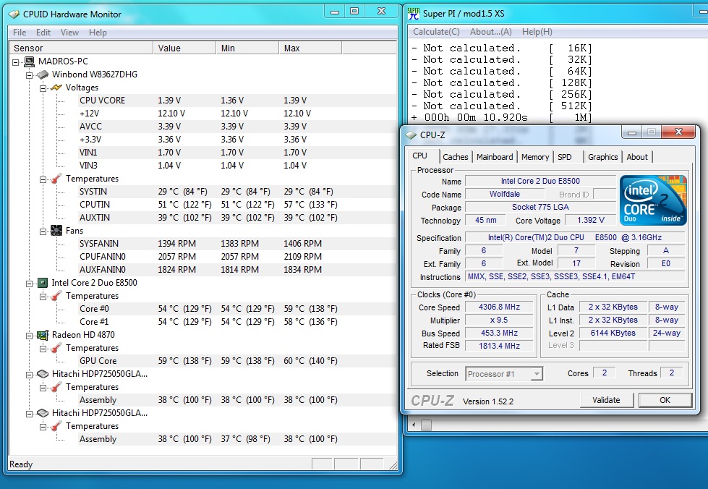Click the Winbond Temperatures thermometer icon

[x=56, y=179]
